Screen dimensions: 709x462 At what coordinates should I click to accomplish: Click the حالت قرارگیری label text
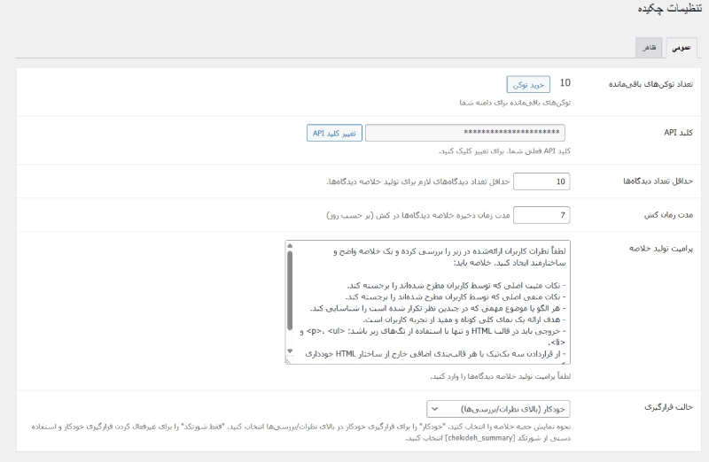(x=669, y=408)
